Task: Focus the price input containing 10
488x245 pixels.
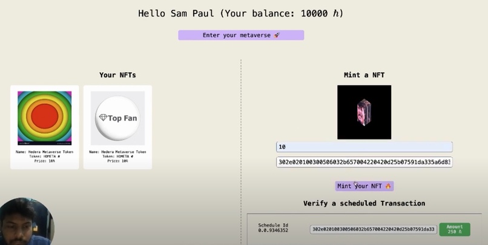Action: (364, 147)
